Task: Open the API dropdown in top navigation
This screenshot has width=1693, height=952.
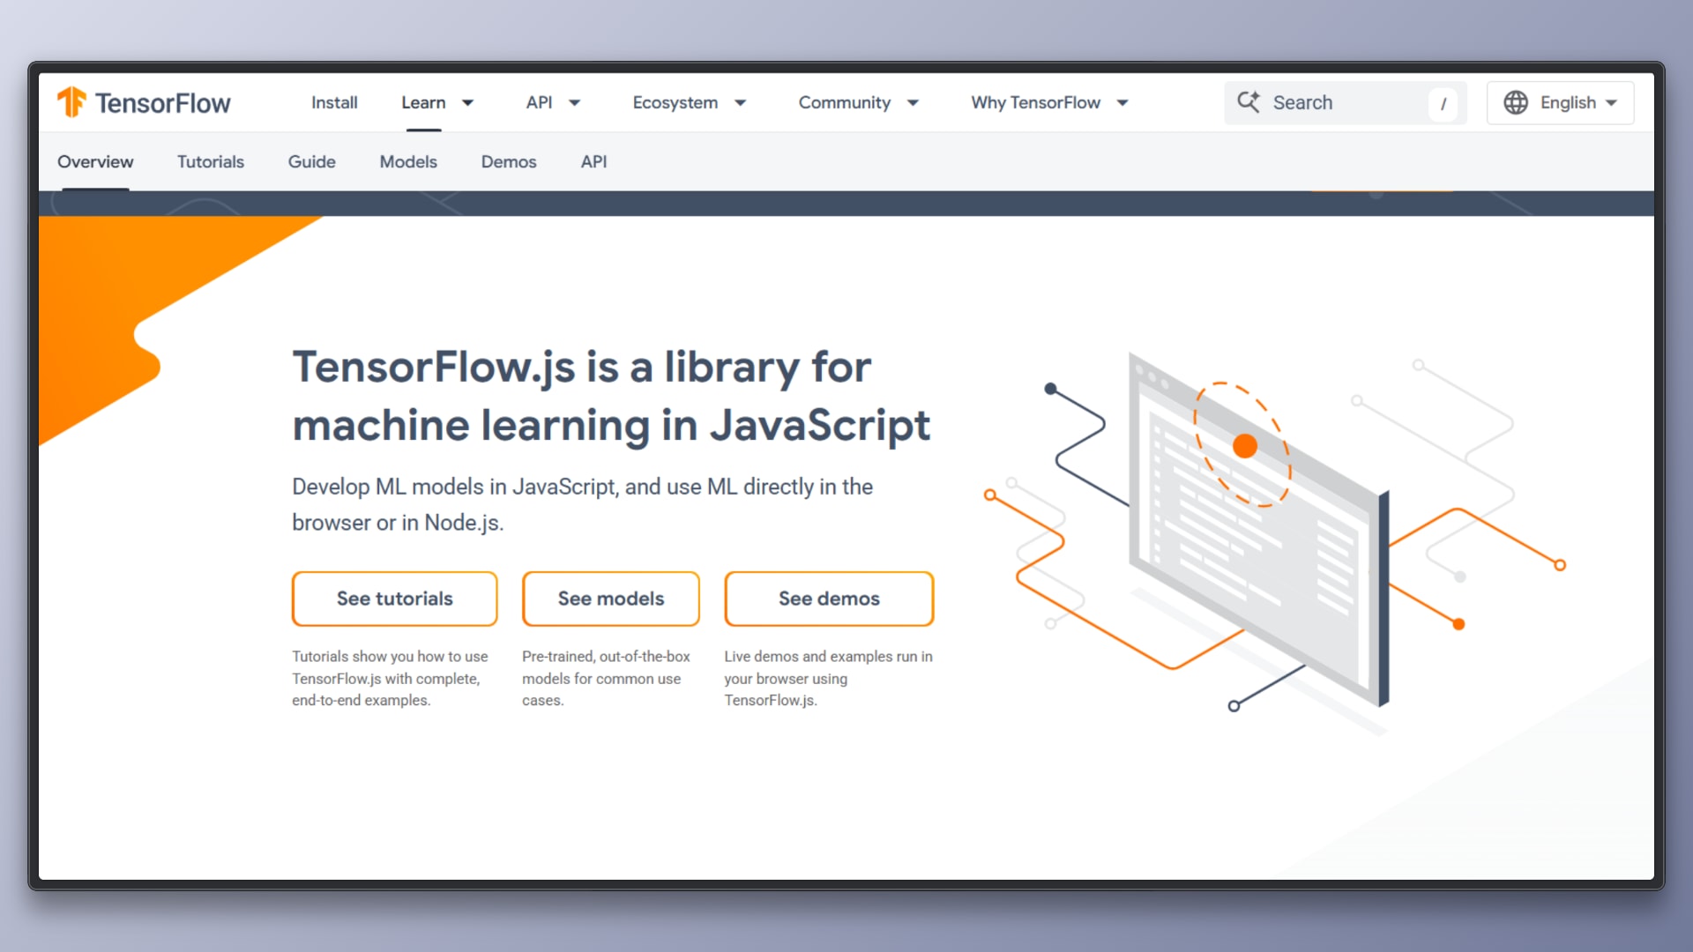Action: click(x=552, y=102)
